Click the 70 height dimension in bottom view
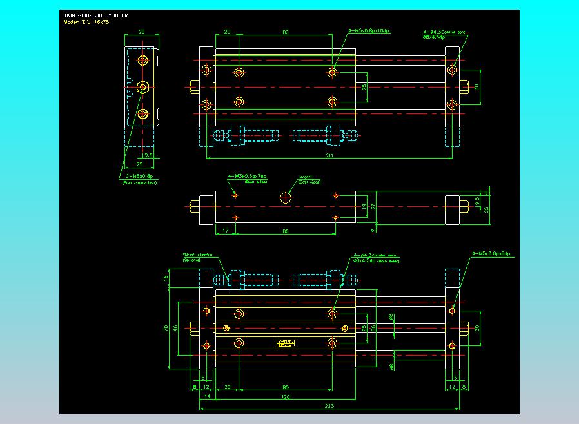Screen dimensions: 579x424 166,327
